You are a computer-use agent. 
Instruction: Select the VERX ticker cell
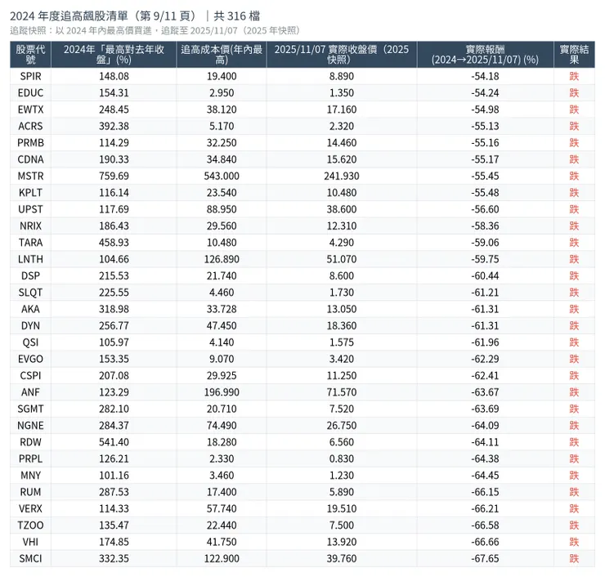pyautogui.click(x=30, y=508)
